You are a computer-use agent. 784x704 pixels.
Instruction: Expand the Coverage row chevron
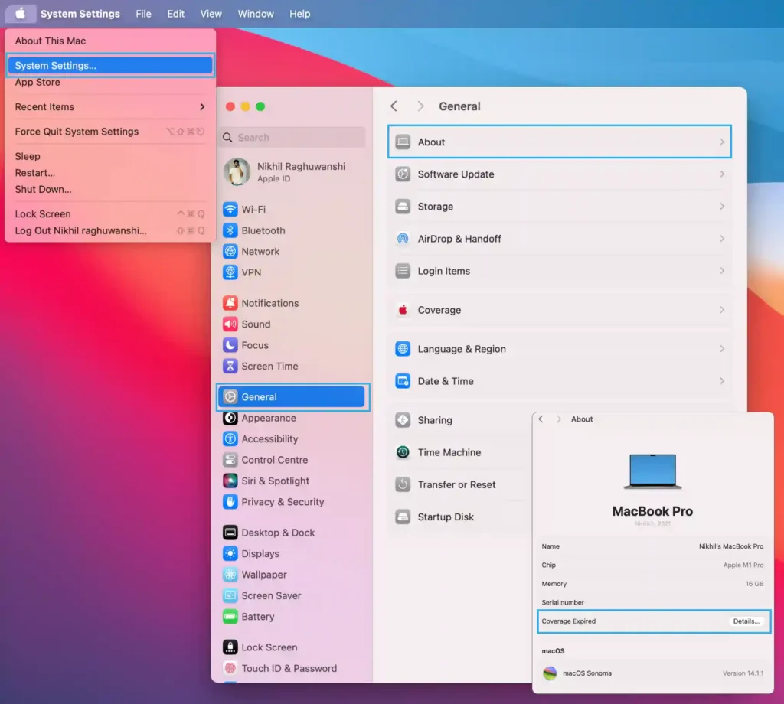(722, 310)
